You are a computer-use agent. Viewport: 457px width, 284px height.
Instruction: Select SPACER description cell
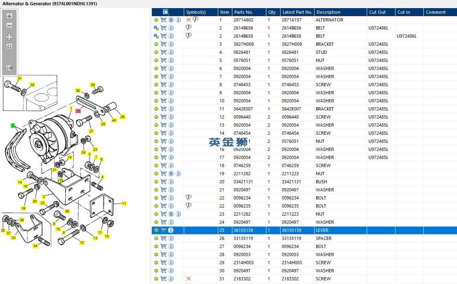(323, 238)
